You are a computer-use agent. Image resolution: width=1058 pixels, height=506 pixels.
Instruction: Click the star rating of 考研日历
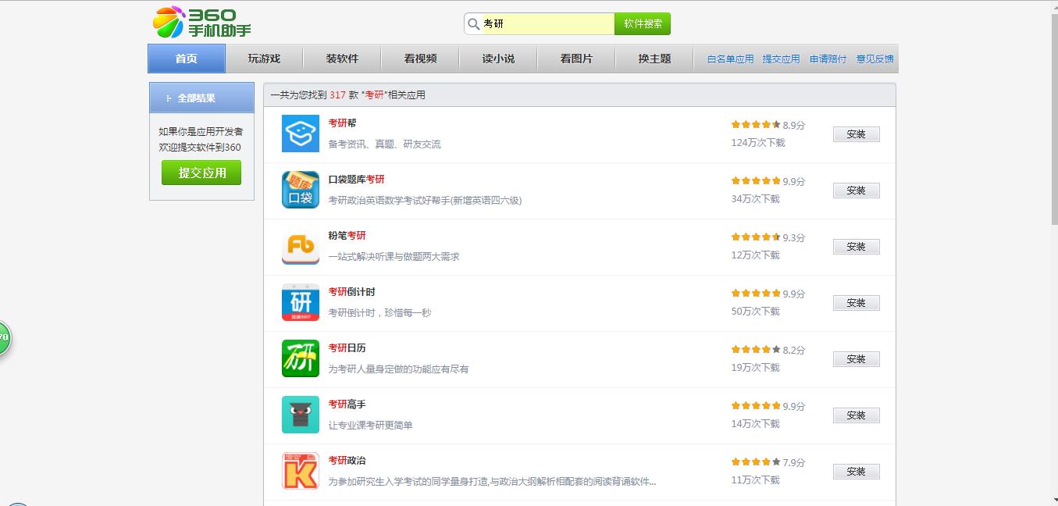click(x=756, y=350)
